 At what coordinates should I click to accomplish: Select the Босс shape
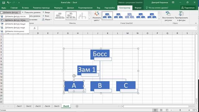pyautogui.click(x=100, y=54)
